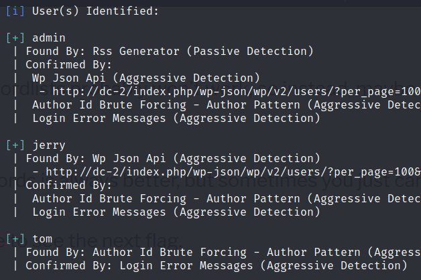Click the jerry username entry
The width and height of the screenshot is (421, 280).
click(49, 145)
